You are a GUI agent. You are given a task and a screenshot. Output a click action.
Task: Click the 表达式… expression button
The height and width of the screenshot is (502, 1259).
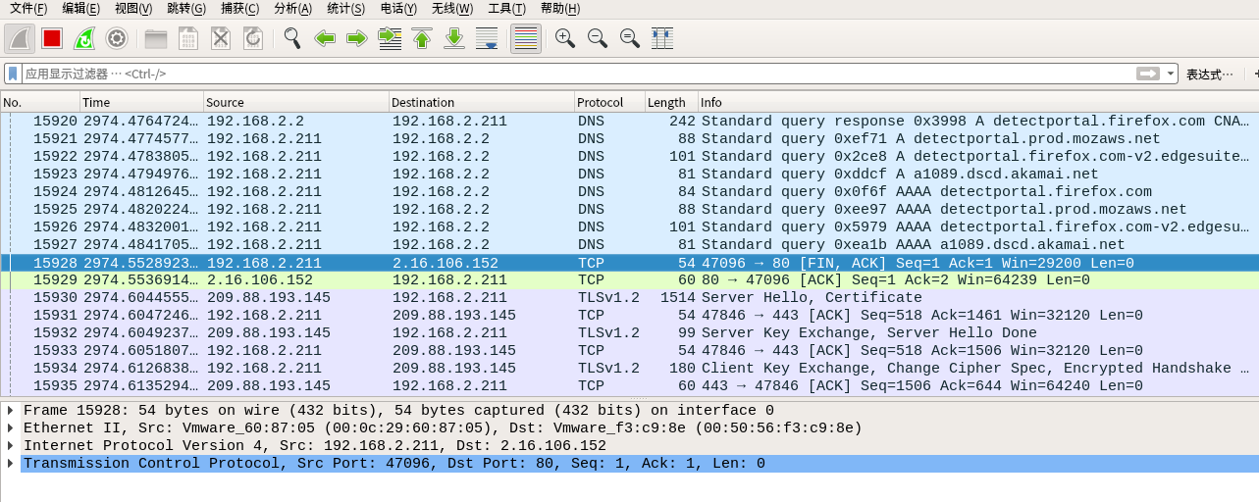point(1210,75)
